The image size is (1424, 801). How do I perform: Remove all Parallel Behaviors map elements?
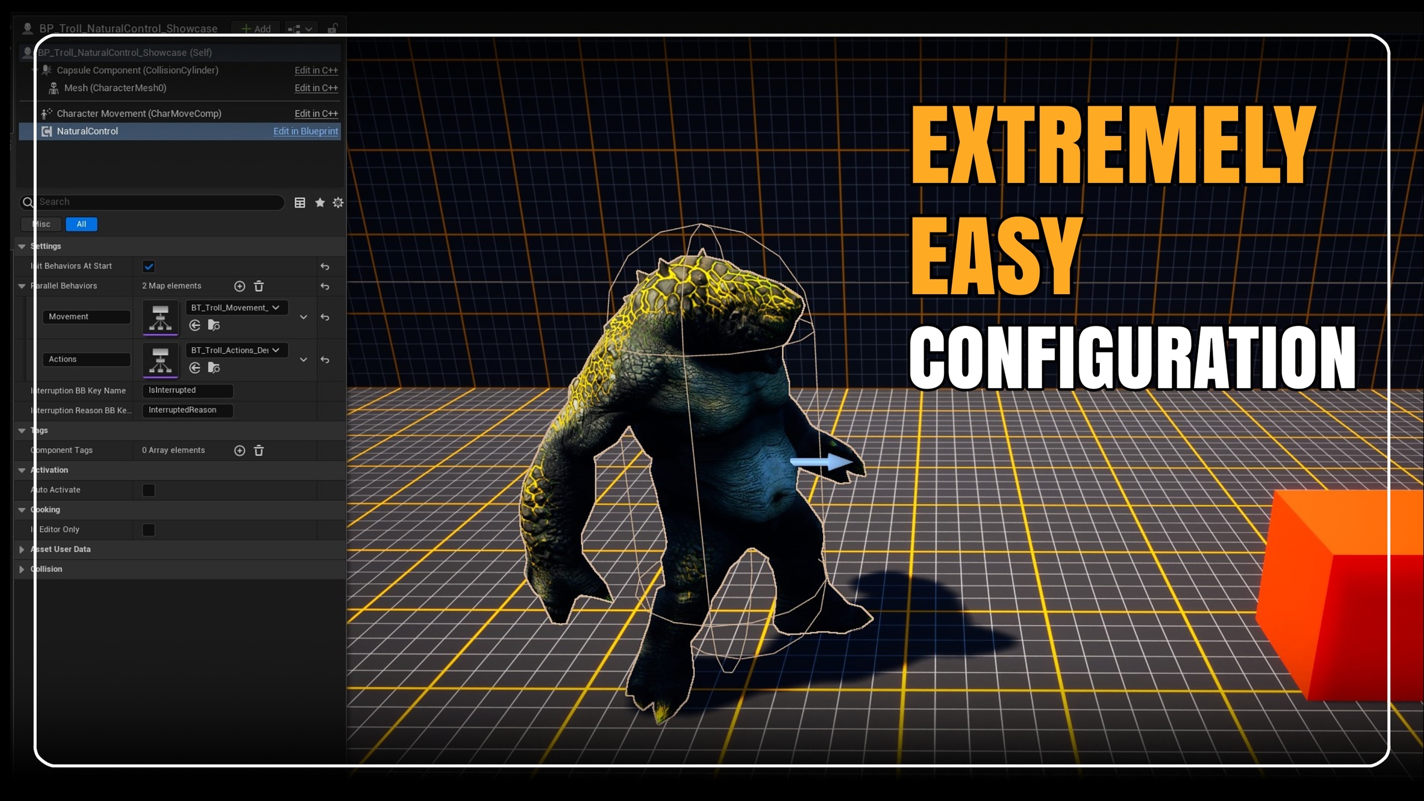259,286
